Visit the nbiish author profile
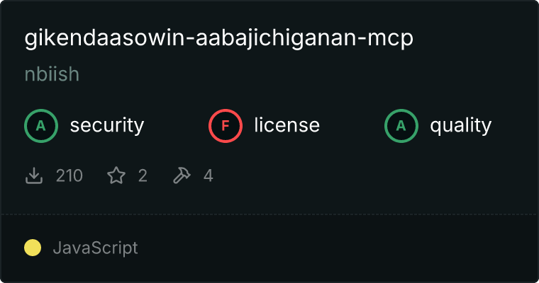The height and width of the screenshot is (283, 539). click(52, 74)
